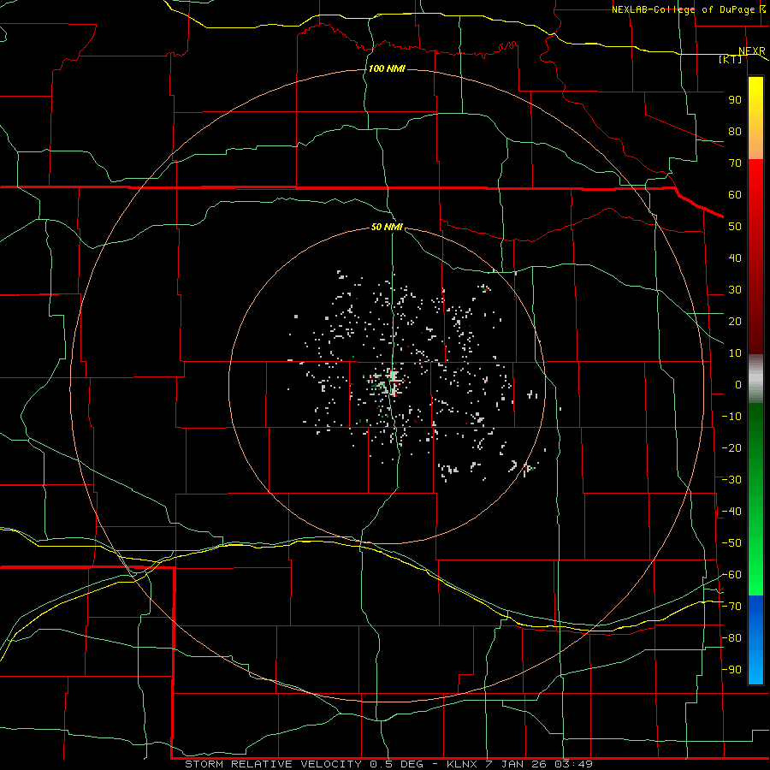Click the 03:49 timestamp in the caption
Viewport: 770px width, 770px height.
pyautogui.click(x=573, y=764)
